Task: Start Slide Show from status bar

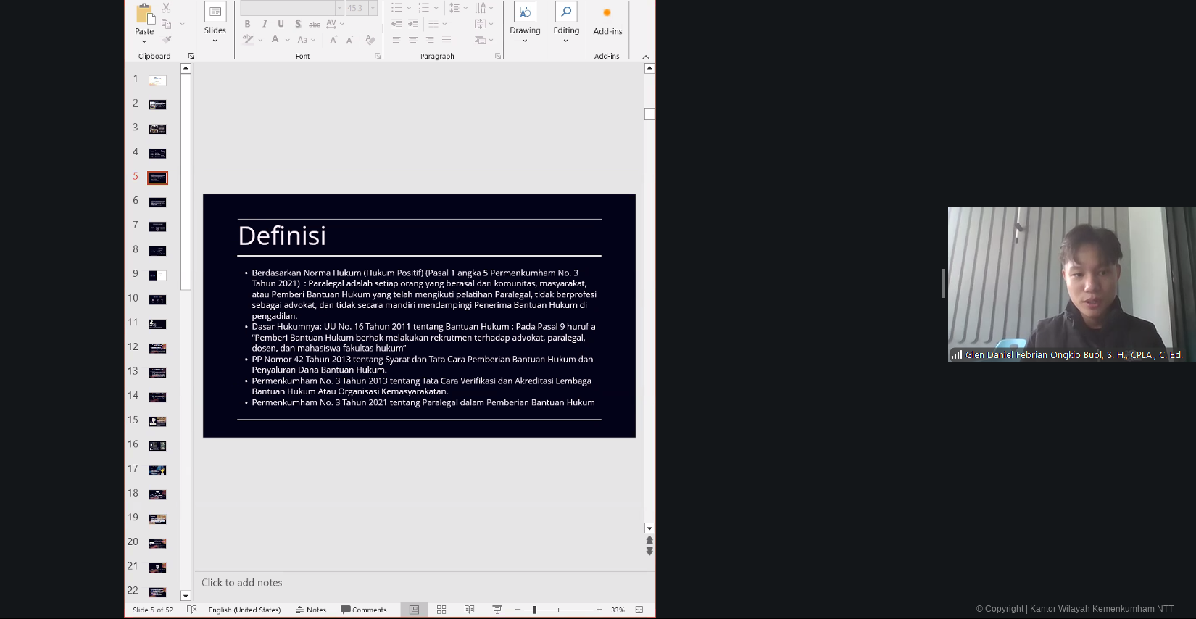Action: pos(497,610)
